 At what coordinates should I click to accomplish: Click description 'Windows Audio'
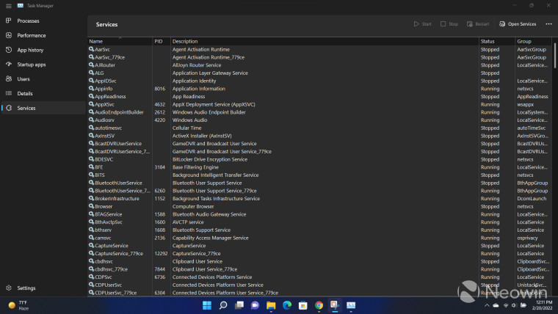[x=189, y=120]
